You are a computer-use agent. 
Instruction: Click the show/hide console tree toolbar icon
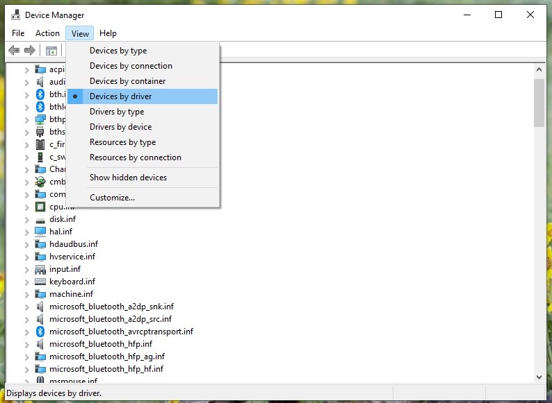[x=51, y=50]
